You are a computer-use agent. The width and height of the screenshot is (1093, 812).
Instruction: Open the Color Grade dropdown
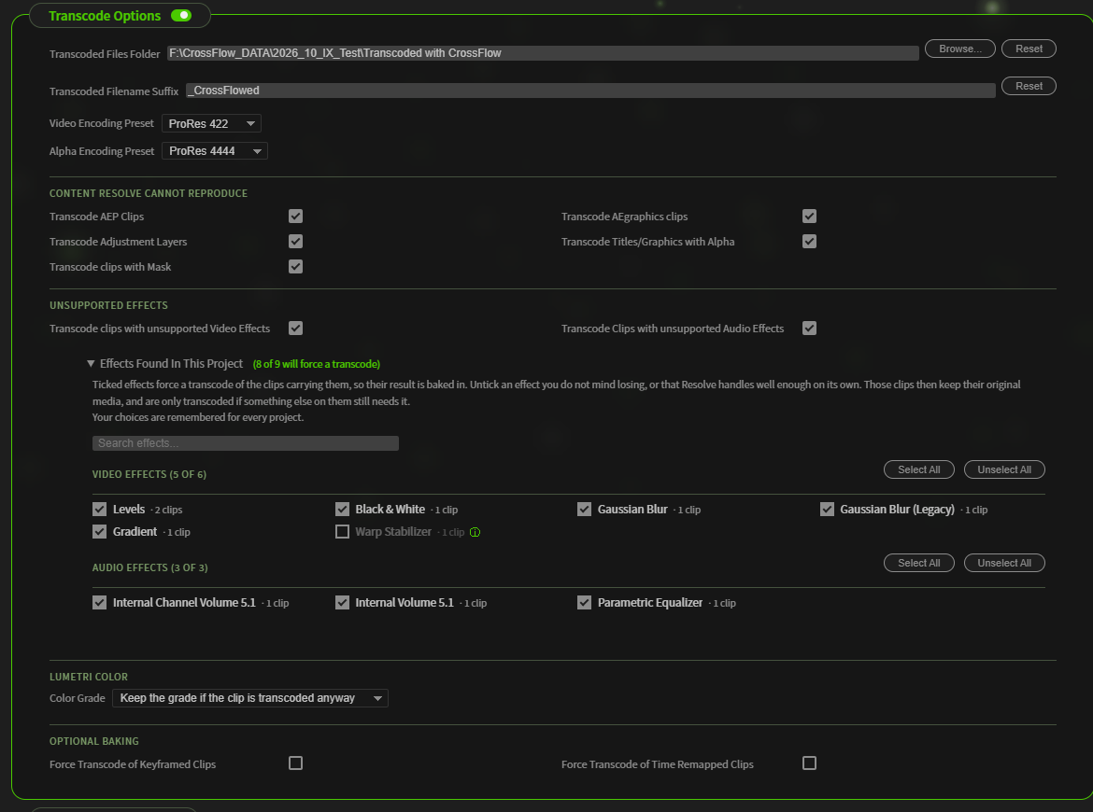pos(250,698)
